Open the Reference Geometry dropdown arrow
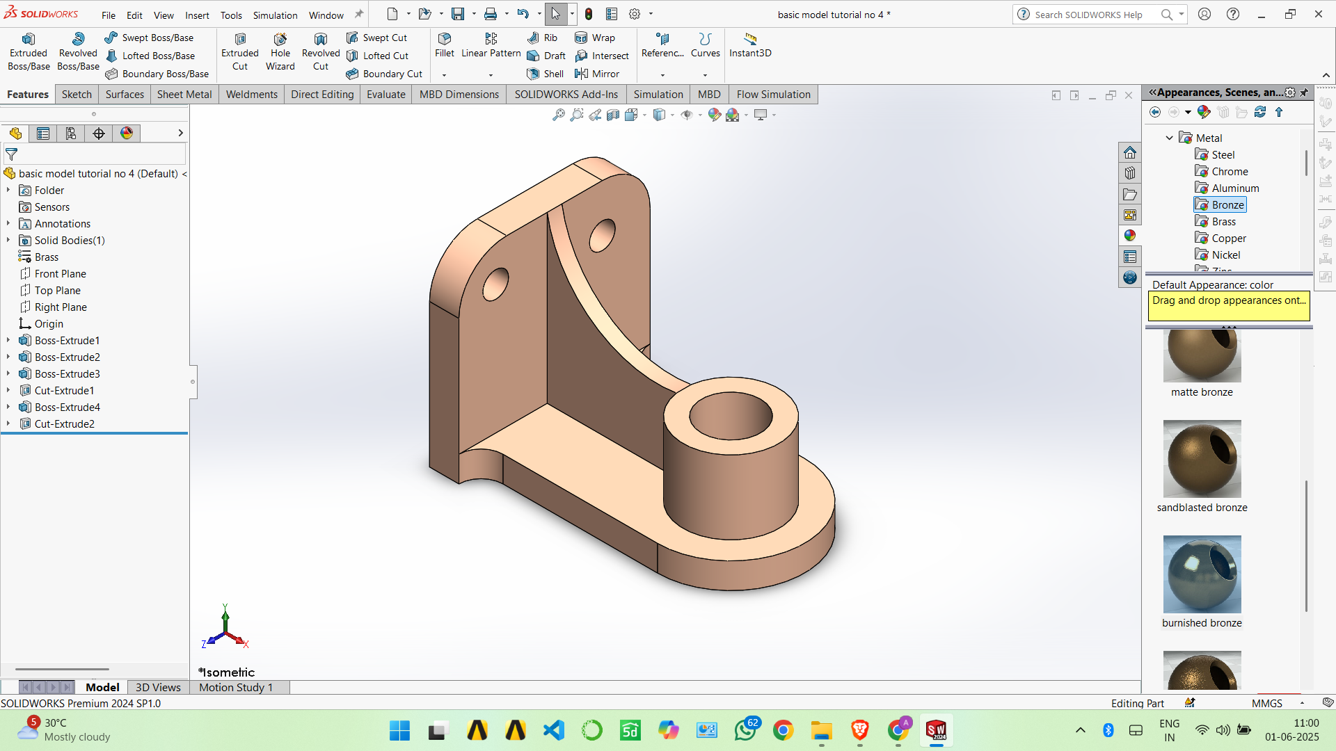 coord(662,75)
